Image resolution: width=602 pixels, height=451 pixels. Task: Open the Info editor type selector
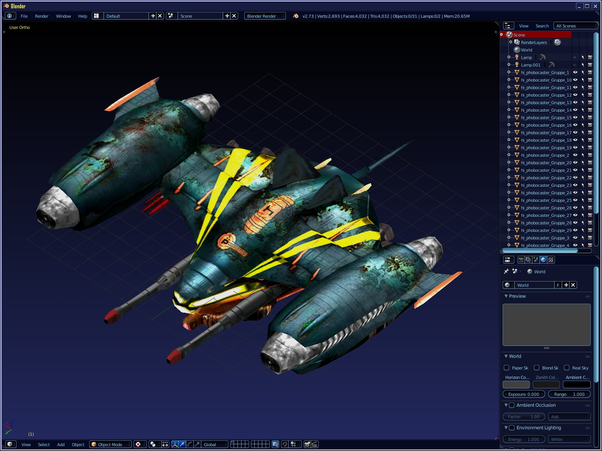[x=10, y=16]
